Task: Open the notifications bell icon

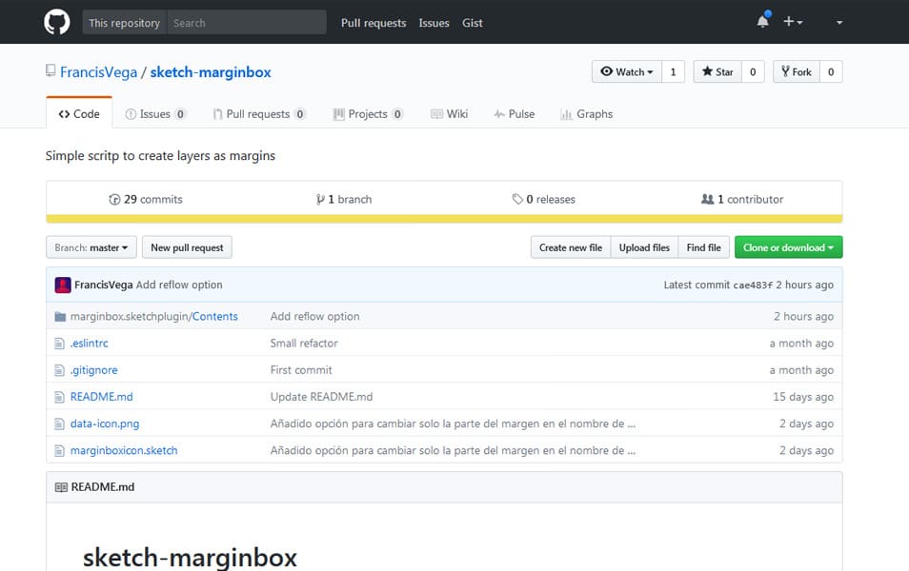Action: 762,22
